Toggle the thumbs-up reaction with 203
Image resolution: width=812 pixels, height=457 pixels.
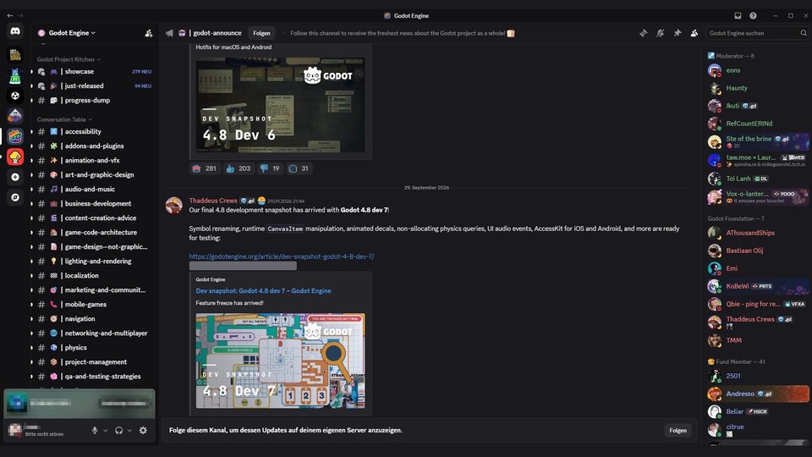point(239,168)
